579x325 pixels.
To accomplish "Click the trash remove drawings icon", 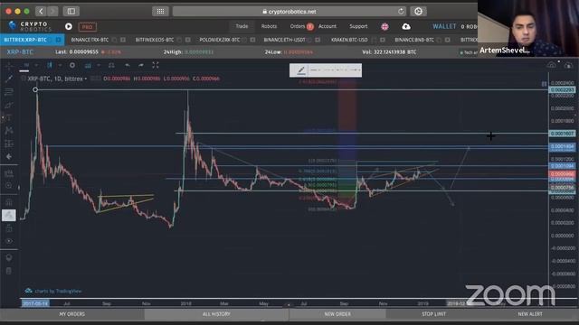I will [x=9, y=271].
